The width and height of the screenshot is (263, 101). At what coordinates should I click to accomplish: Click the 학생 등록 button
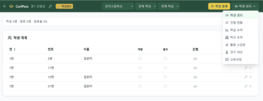219,6
